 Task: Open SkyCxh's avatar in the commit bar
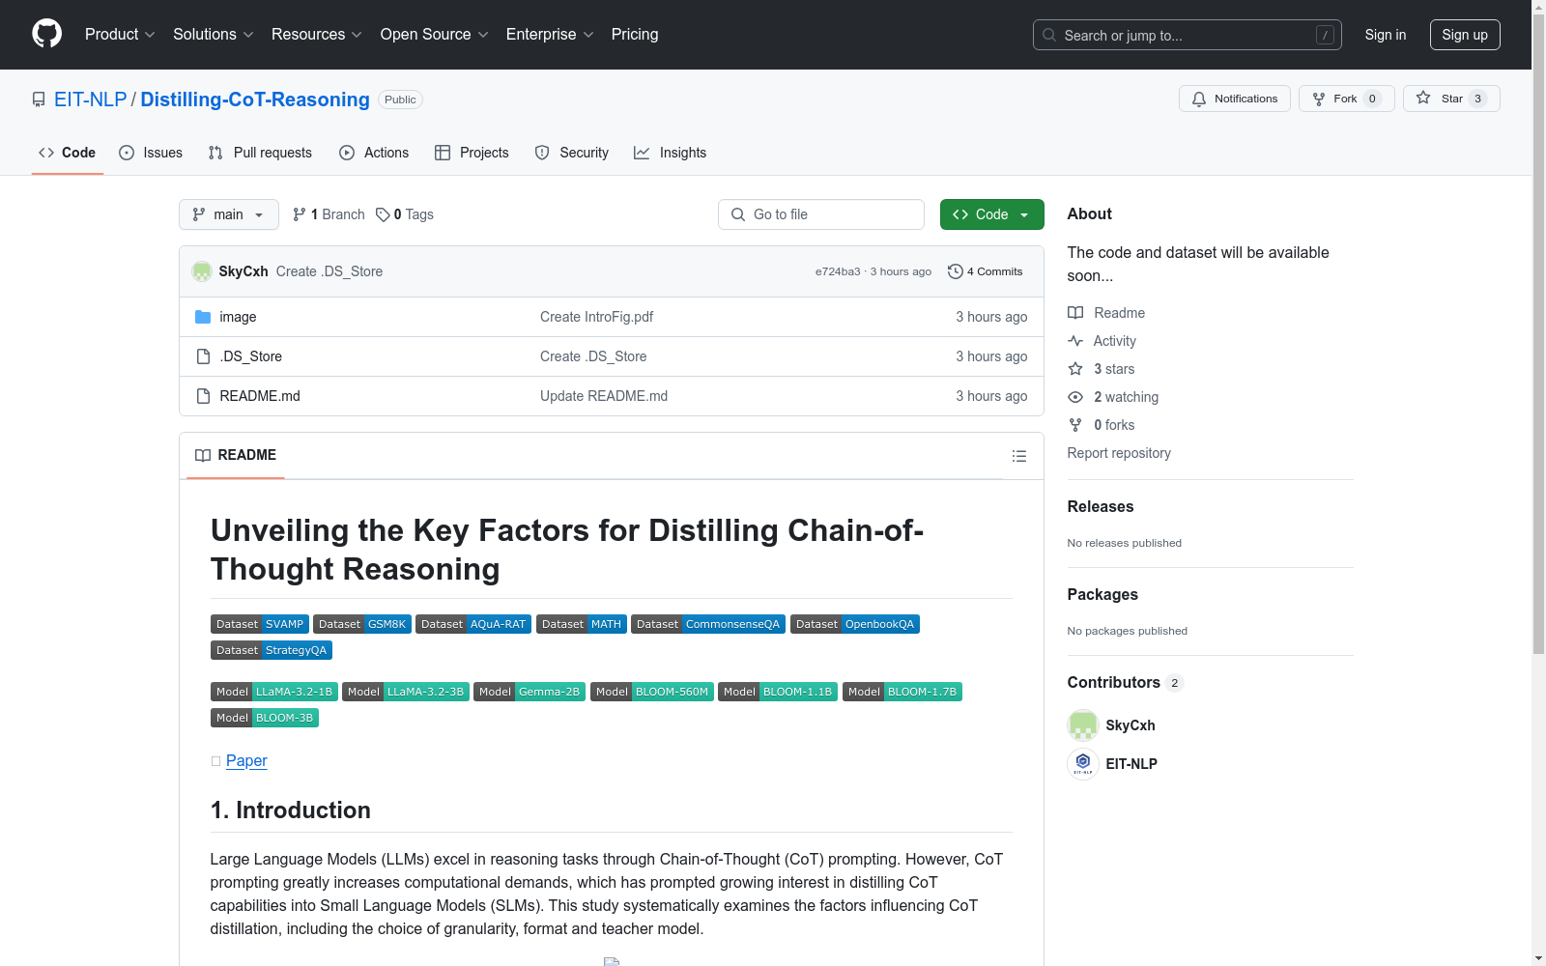(202, 271)
